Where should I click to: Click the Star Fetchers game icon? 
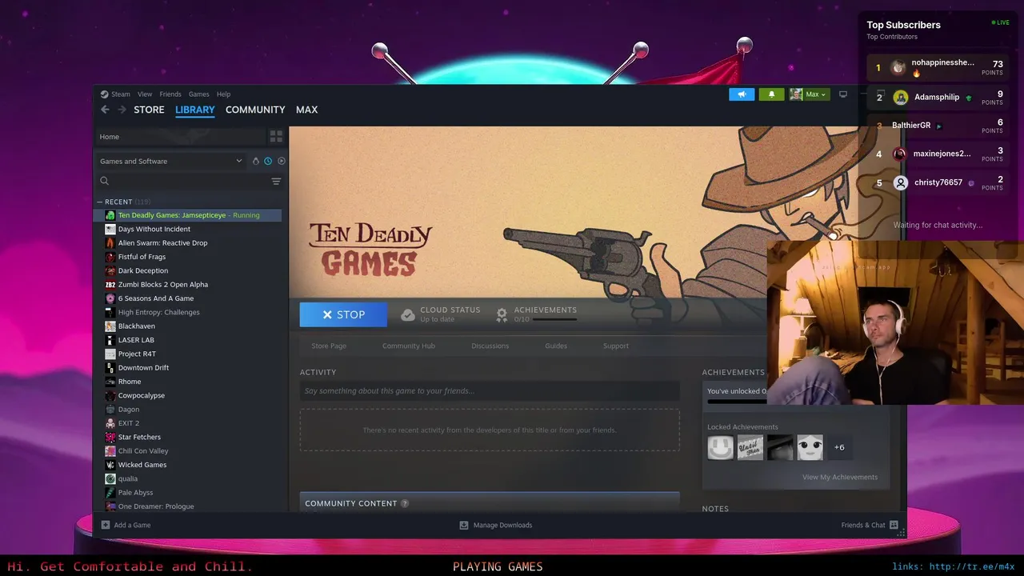pyautogui.click(x=110, y=437)
